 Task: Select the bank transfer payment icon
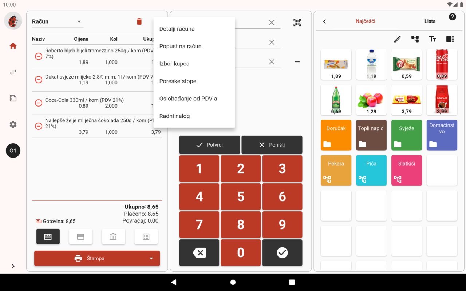pos(113,237)
